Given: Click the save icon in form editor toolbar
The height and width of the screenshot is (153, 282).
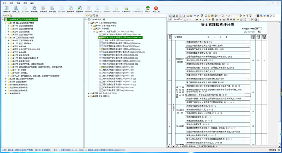Looking at the screenshot, I should coord(170,16).
